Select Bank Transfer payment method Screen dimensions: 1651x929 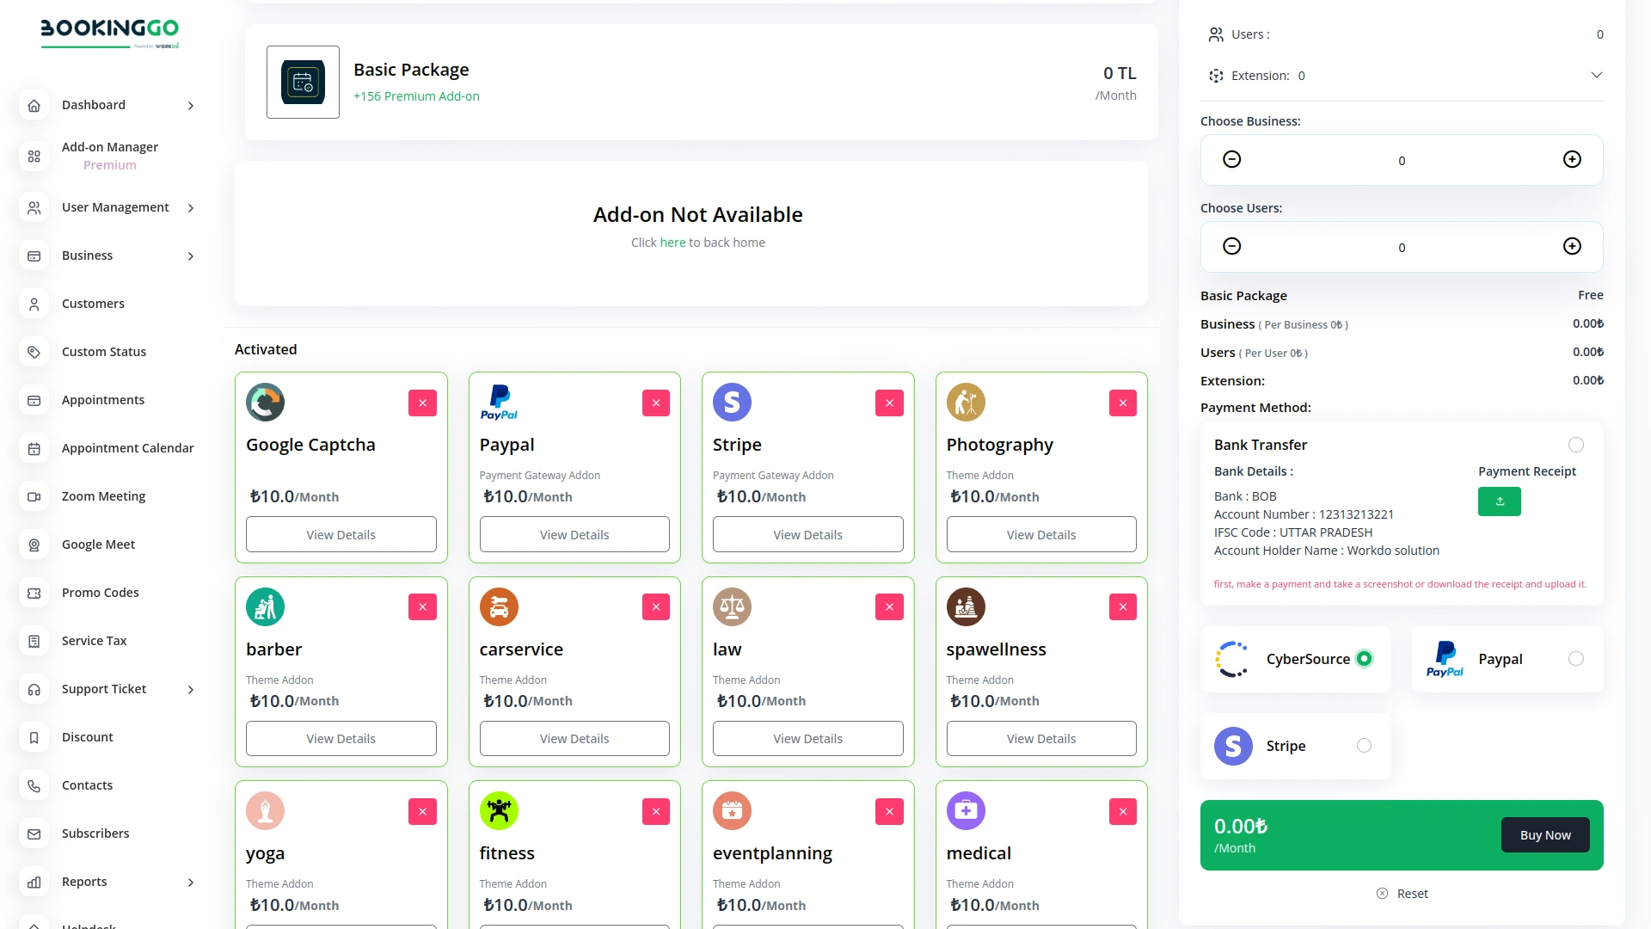(x=1576, y=445)
